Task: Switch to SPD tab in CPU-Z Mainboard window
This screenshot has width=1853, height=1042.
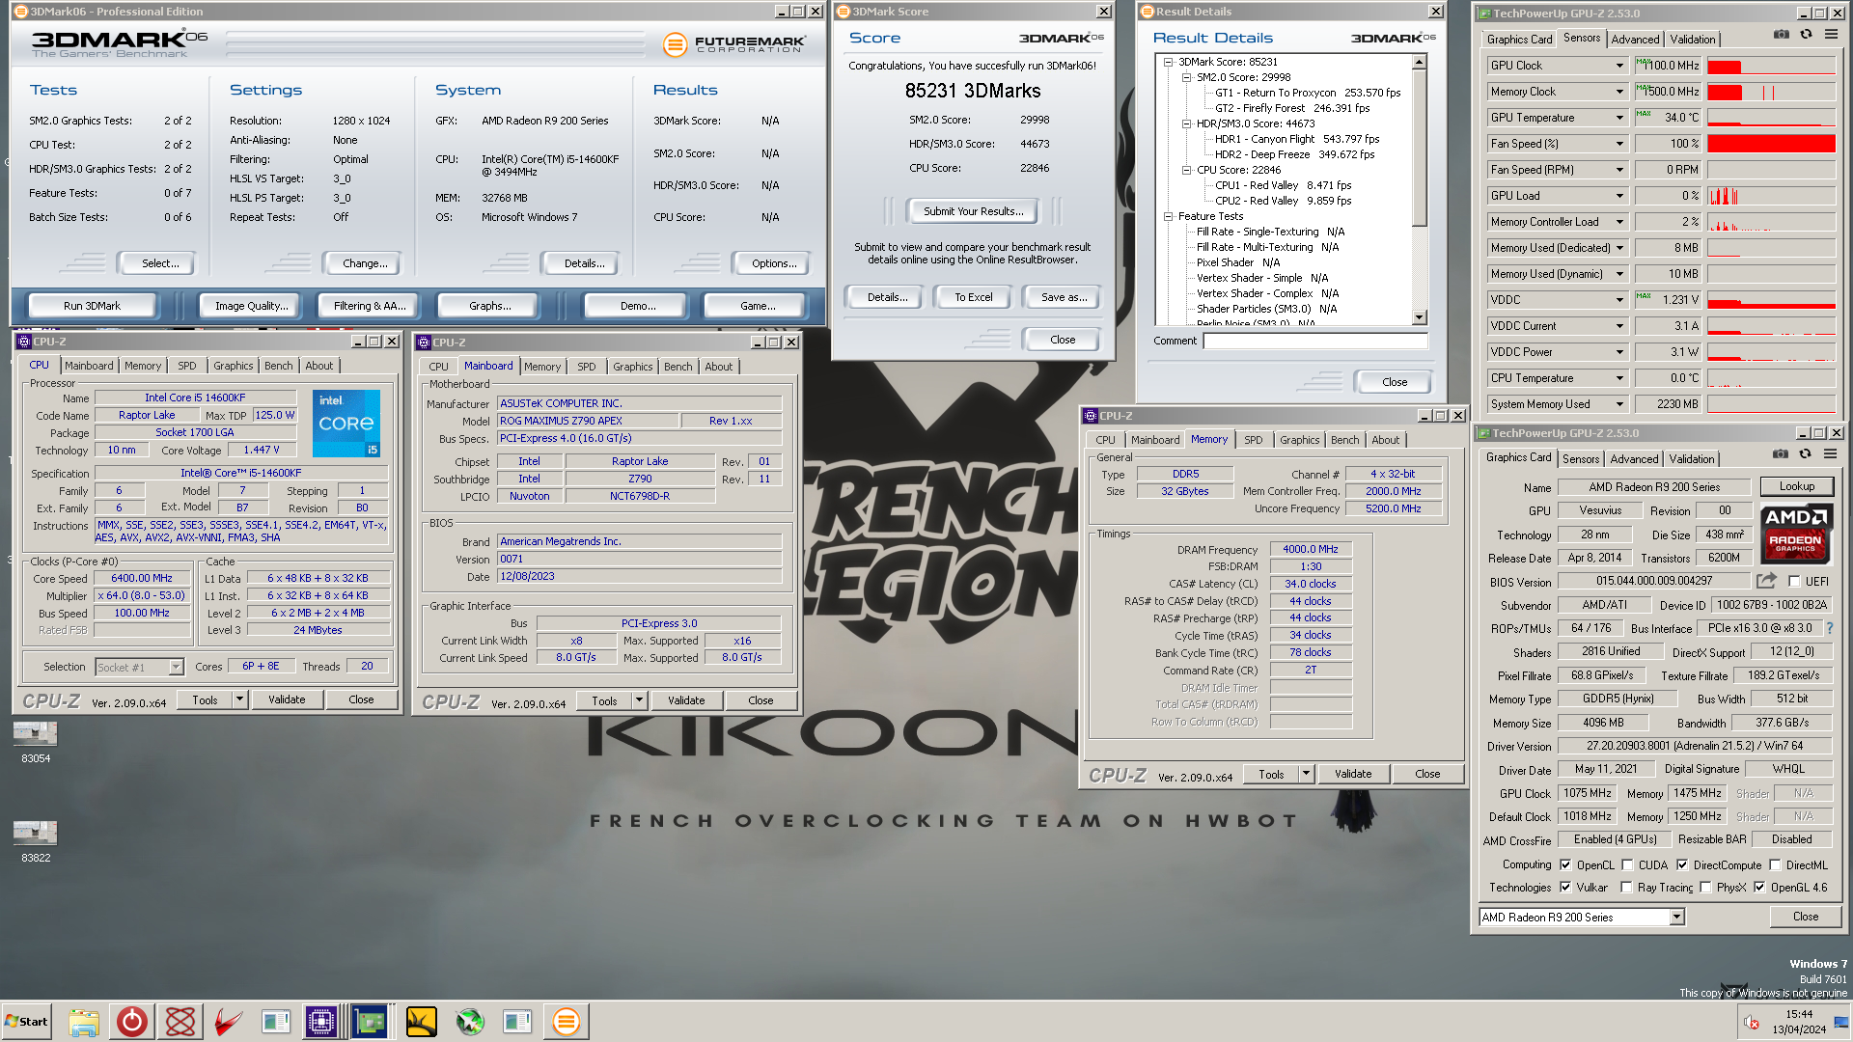Action: coord(586,367)
